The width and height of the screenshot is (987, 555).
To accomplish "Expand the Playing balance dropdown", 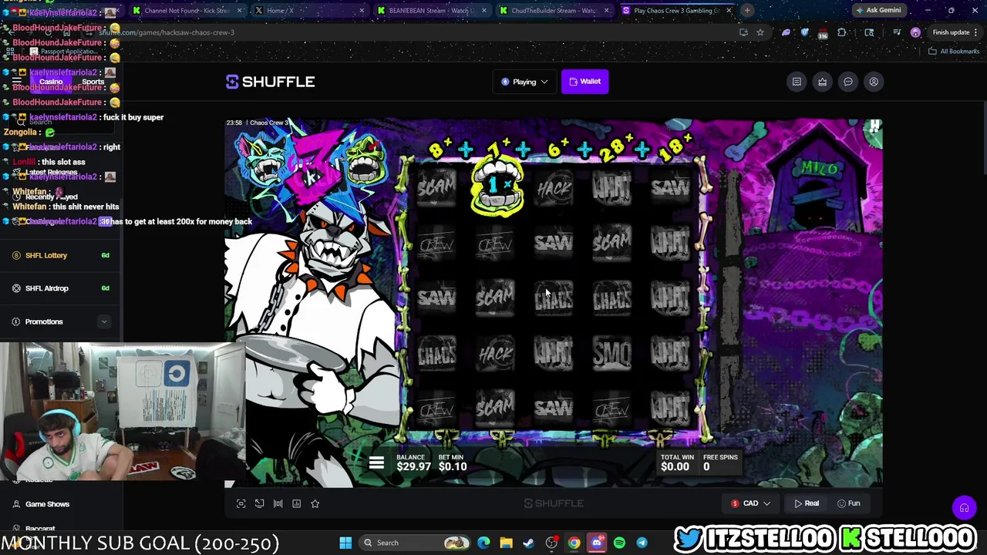I will point(524,82).
